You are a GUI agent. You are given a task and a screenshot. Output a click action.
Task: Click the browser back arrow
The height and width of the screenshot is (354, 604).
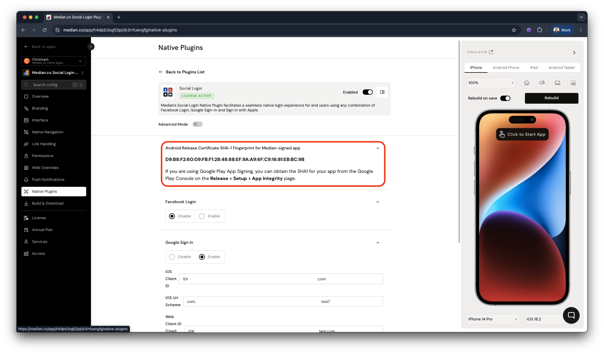tap(23, 30)
